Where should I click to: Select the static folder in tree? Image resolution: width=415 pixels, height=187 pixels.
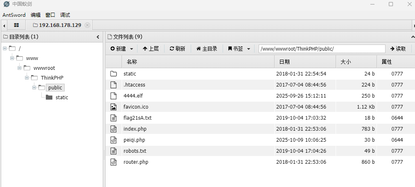62,97
